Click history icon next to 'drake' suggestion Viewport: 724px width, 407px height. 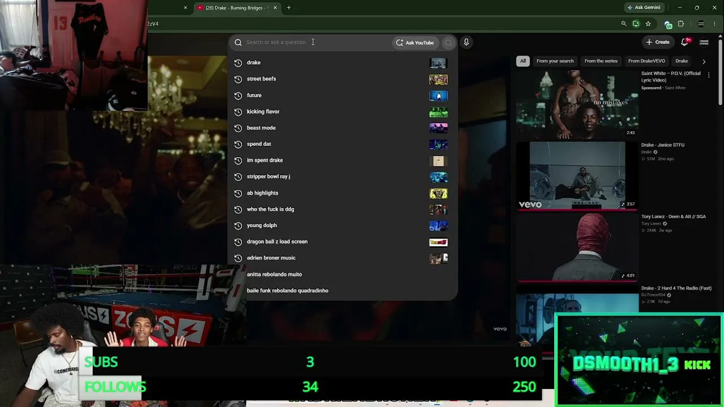(x=238, y=63)
